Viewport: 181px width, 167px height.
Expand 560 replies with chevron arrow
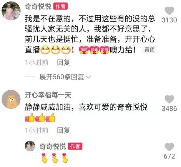pos(65,77)
